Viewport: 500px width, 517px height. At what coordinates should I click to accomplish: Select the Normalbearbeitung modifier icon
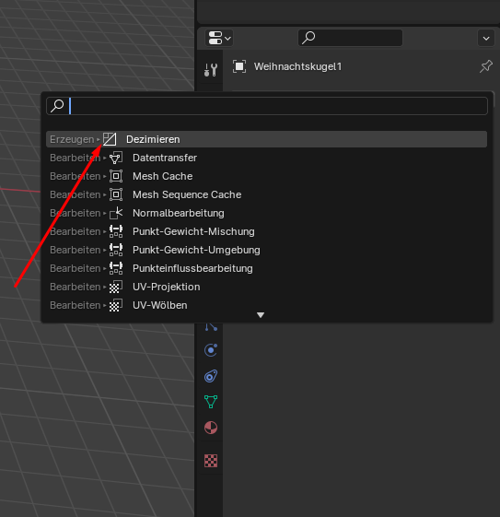(x=116, y=213)
